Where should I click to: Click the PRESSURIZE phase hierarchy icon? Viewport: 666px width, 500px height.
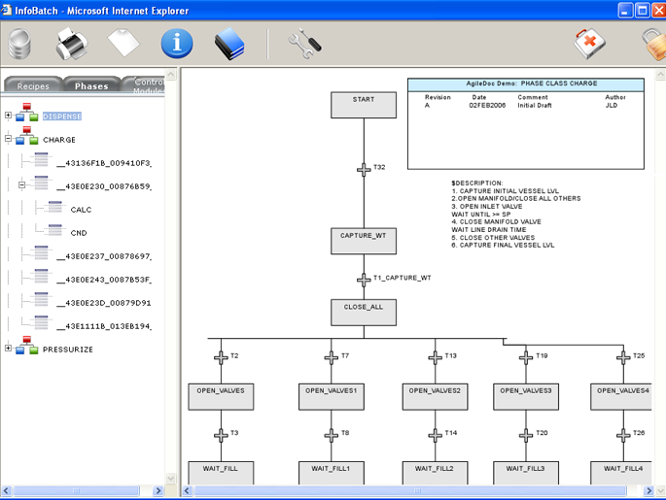coord(27,346)
